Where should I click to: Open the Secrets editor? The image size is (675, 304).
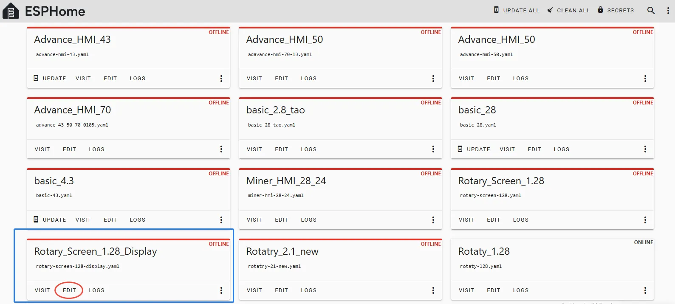(616, 10)
